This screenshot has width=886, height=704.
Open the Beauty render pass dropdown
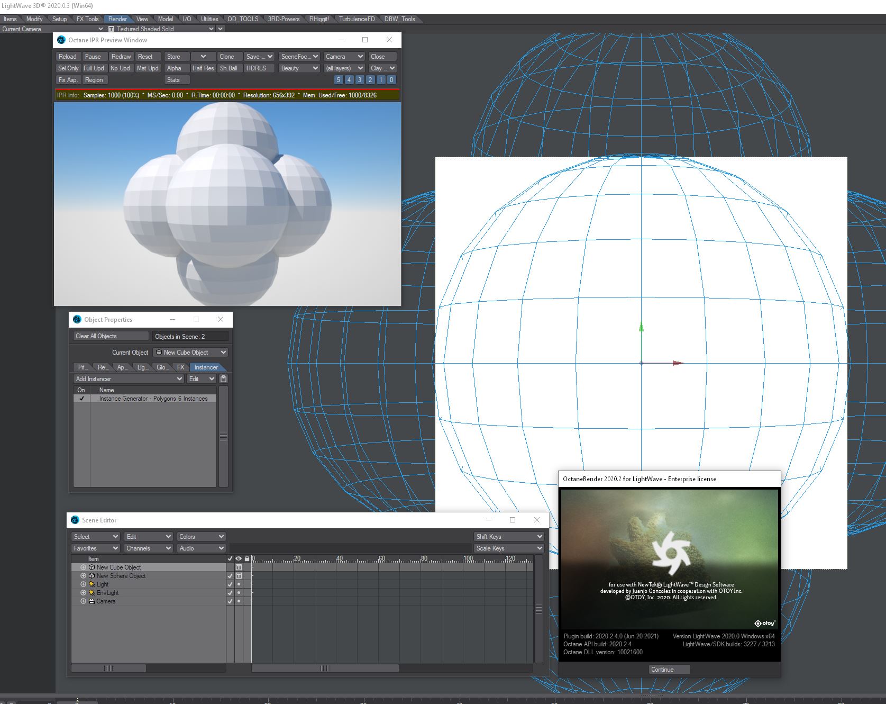(299, 68)
